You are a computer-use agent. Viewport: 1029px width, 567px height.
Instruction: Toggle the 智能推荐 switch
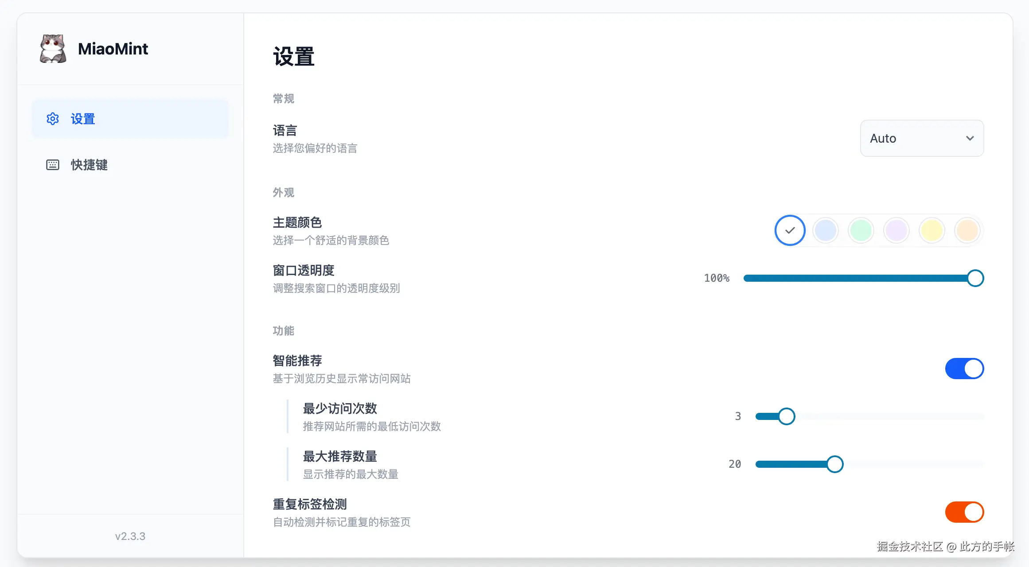964,369
